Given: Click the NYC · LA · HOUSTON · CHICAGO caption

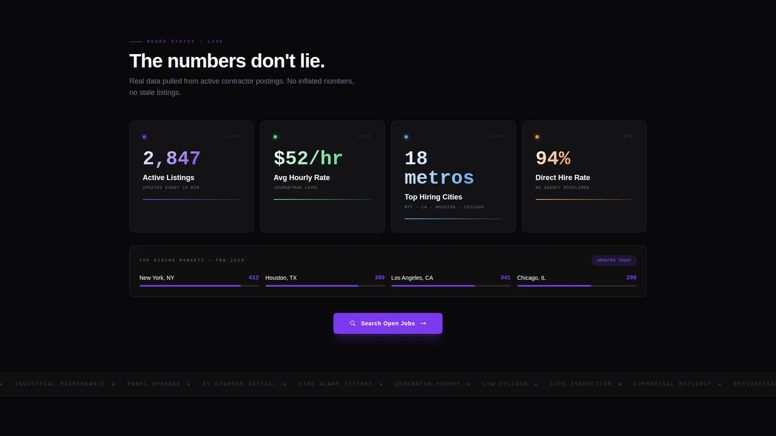Looking at the screenshot, I should [444, 207].
